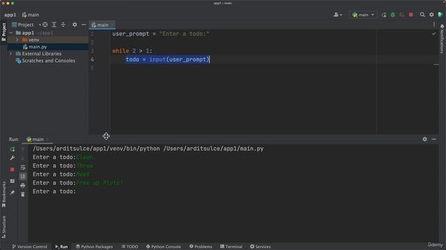This screenshot has height=250, width=446.
Task: Expand all items in Project panel
Action: point(54,25)
